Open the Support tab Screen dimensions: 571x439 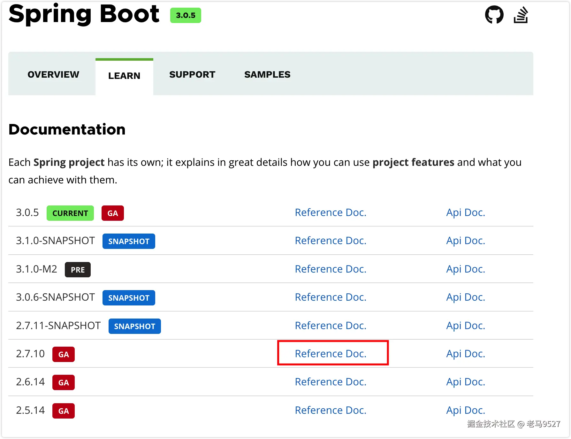pyautogui.click(x=192, y=74)
